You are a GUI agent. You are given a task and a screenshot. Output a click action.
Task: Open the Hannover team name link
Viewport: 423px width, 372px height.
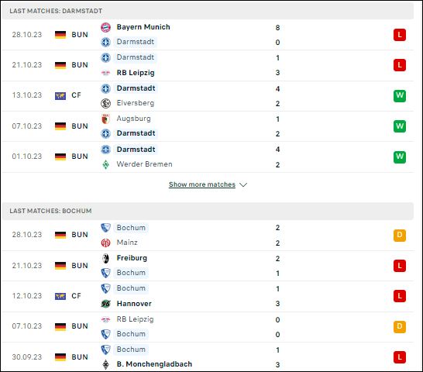coord(134,304)
